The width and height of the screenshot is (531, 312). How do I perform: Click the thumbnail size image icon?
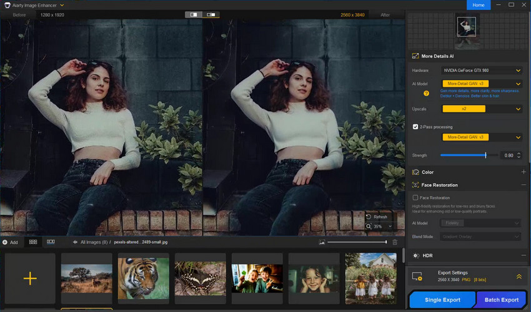coord(322,242)
